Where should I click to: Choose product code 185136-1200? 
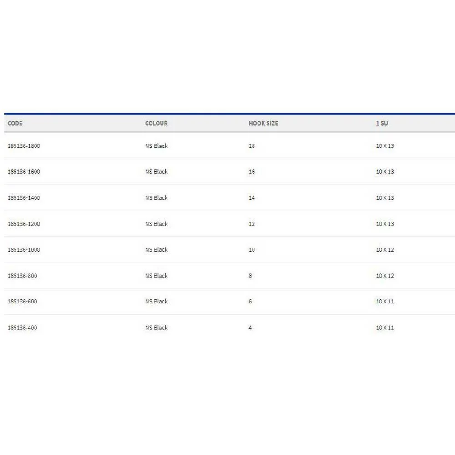pos(24,224)
